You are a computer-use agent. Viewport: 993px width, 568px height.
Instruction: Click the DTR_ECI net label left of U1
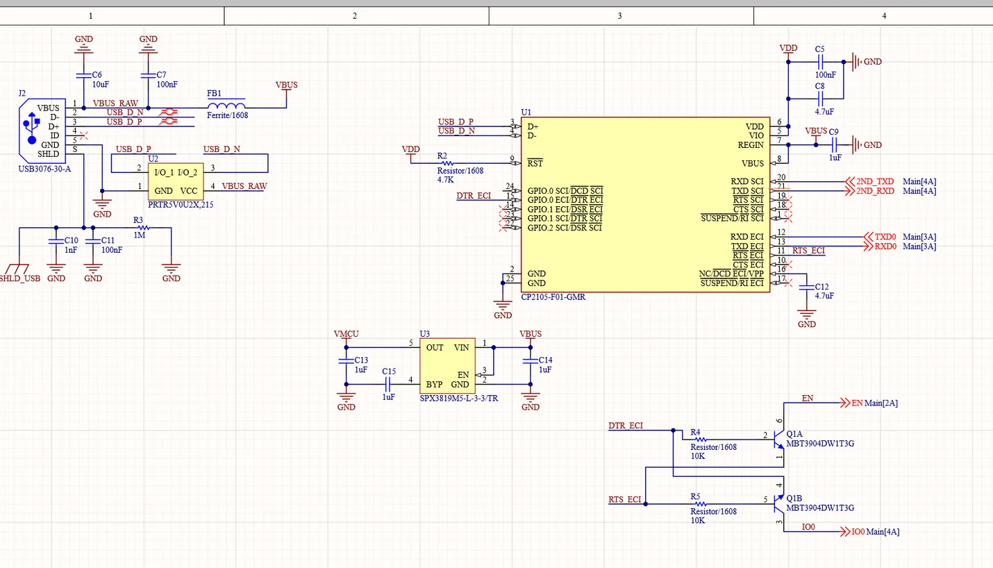coord(474,196)
